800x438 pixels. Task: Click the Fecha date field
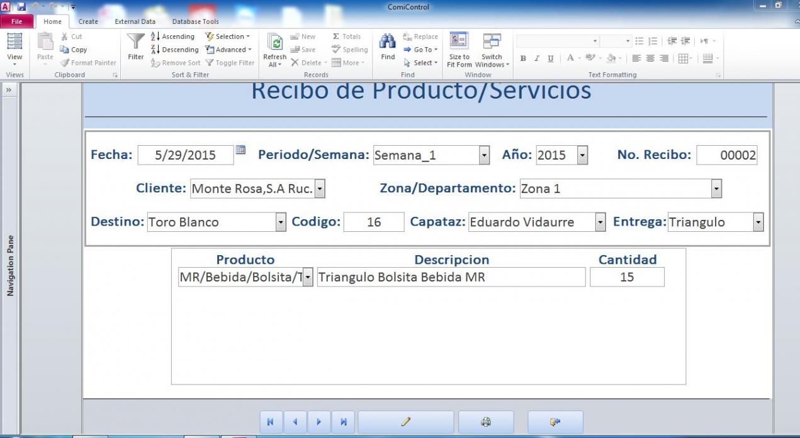coord(185,155)
